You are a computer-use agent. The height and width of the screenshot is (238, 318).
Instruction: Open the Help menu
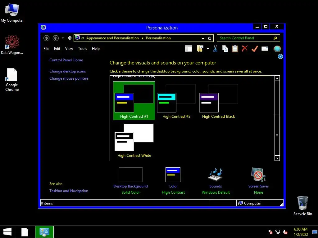click(96, 49)
